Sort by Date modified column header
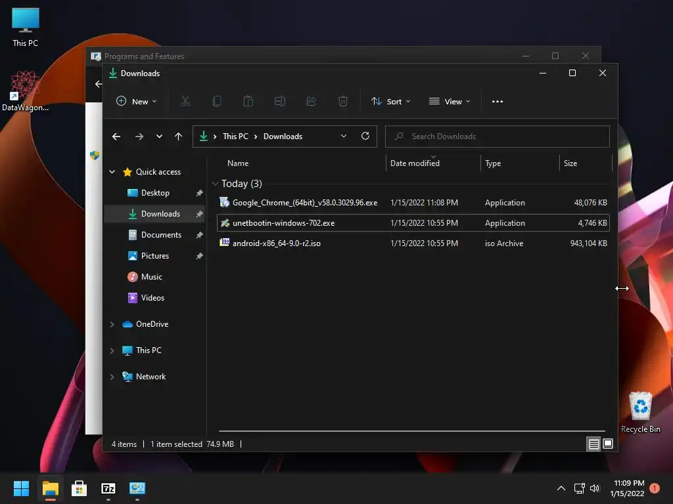 (415, 163)
